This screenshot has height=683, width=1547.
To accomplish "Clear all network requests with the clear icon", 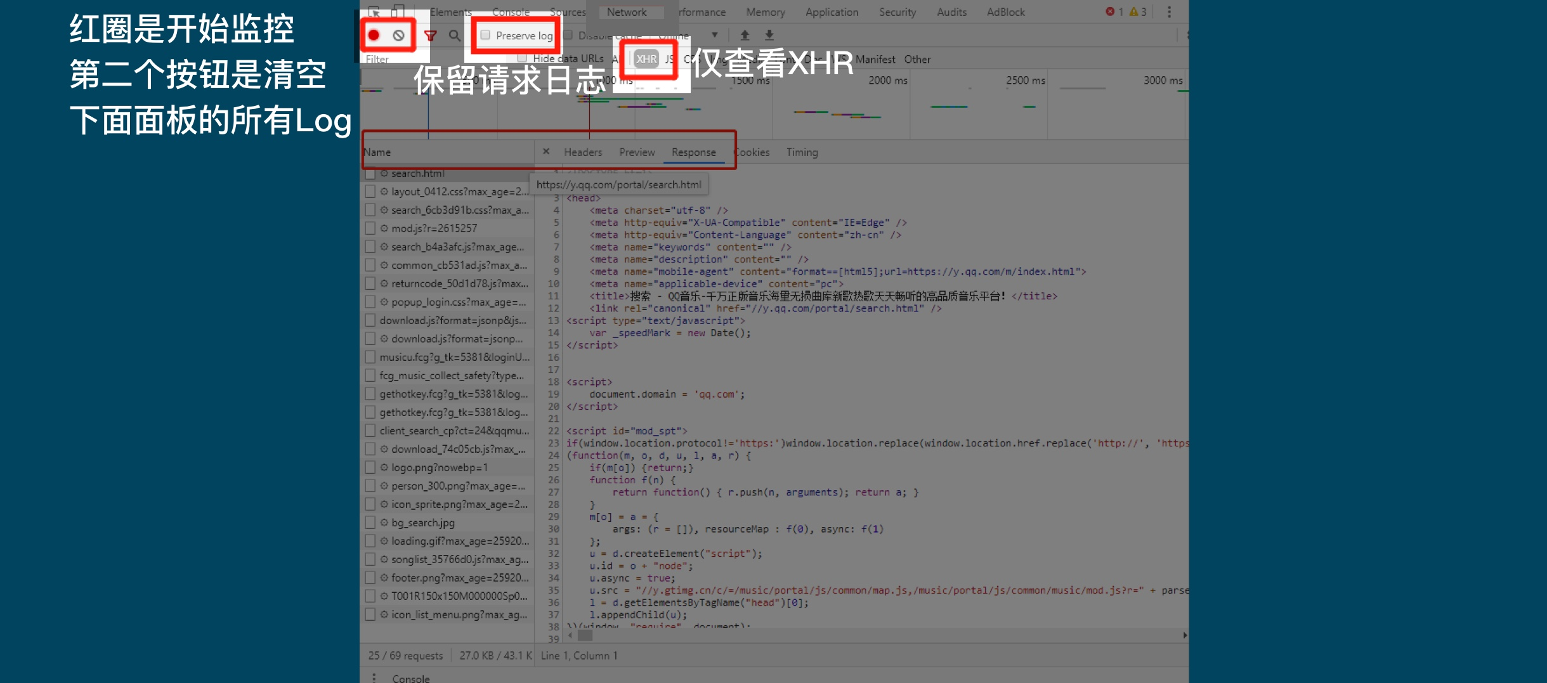I will click(399, 36).
